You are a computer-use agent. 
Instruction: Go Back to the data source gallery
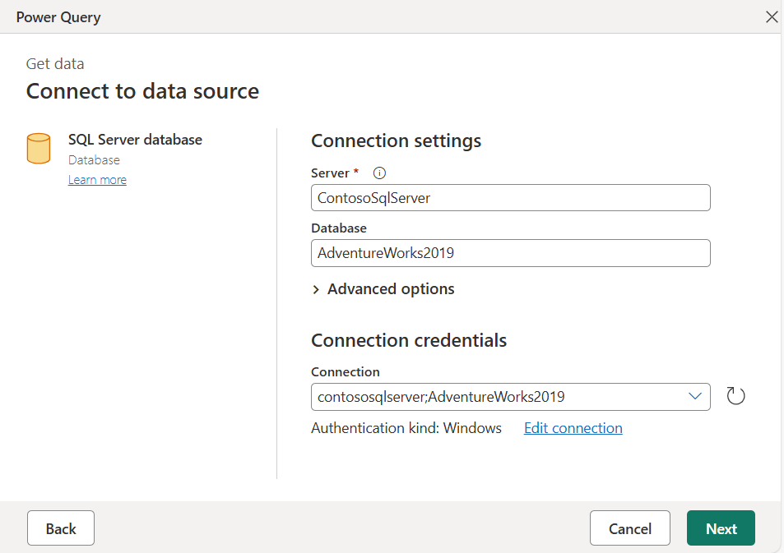pos(60,528)
